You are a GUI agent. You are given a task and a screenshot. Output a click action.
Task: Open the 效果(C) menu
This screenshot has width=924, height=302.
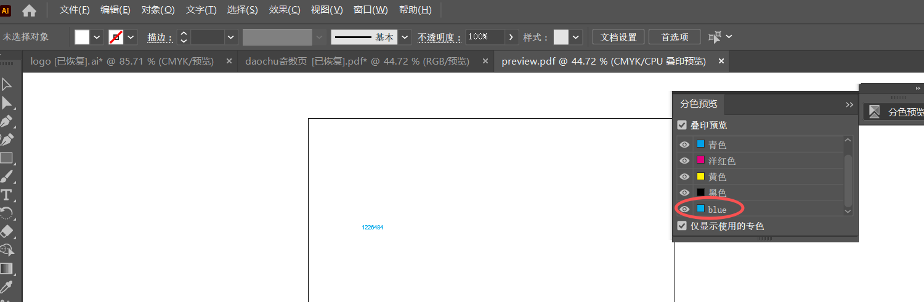[285, 10]
